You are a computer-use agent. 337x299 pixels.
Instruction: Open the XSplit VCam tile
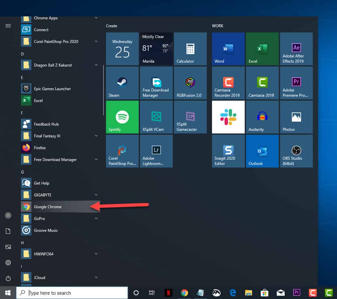156,117
